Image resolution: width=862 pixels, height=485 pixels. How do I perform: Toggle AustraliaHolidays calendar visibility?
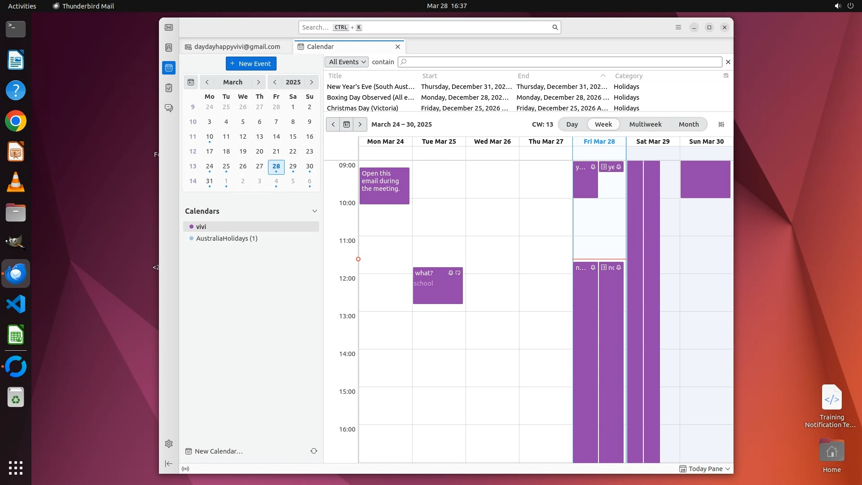(192, 238)
